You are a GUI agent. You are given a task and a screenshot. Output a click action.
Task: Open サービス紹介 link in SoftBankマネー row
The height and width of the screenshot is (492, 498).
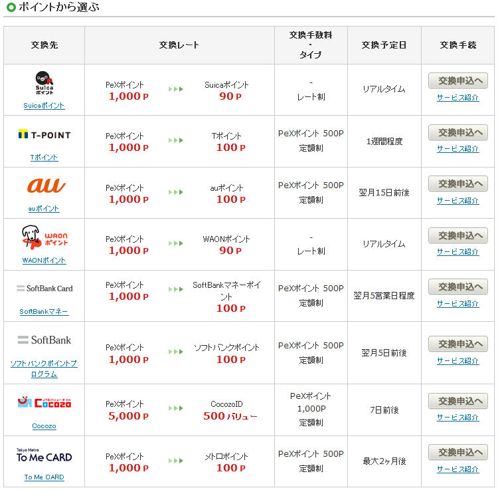click(x=457, y=304)
